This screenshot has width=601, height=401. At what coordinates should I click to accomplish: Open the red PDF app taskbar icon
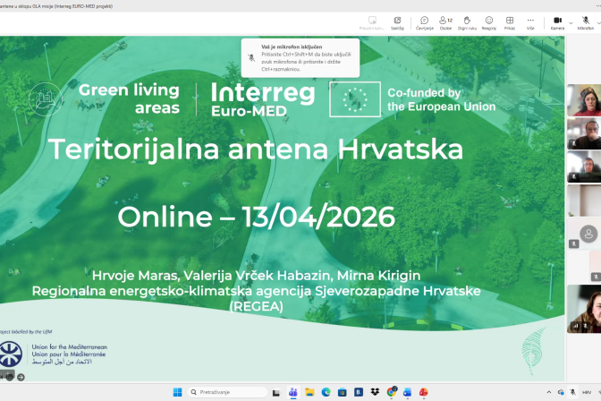(x=424, y=392)
